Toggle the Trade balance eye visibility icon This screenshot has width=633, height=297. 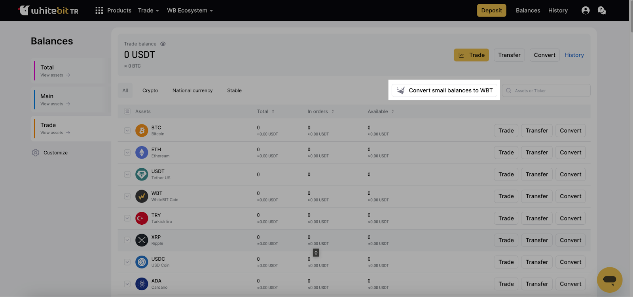pos(163,44)
